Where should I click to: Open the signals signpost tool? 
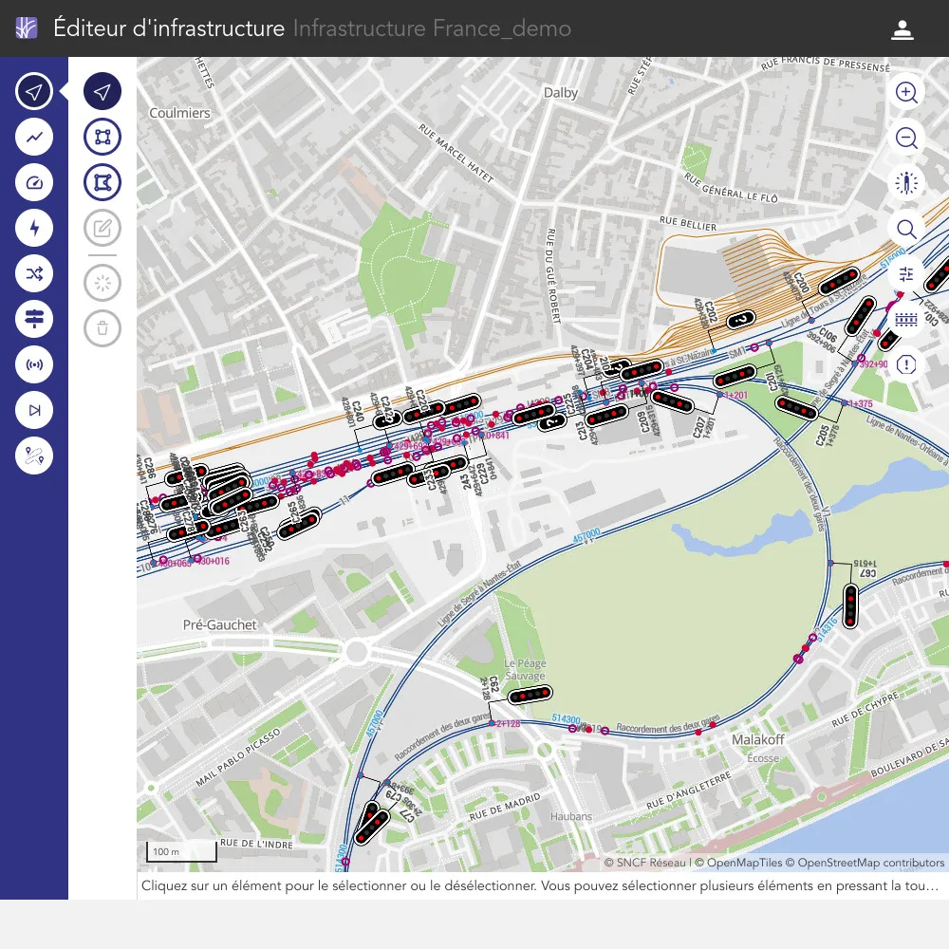point(34,320)
